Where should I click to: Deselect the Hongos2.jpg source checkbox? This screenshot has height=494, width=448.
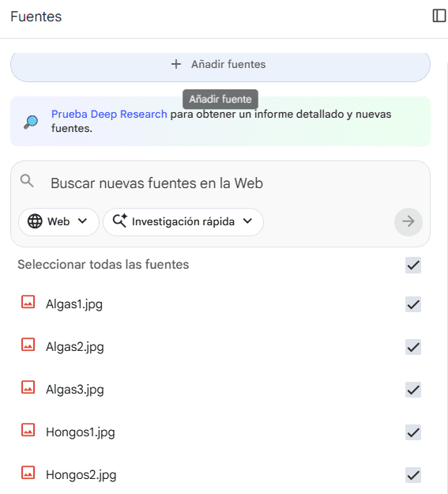click(x=413, y=475)
